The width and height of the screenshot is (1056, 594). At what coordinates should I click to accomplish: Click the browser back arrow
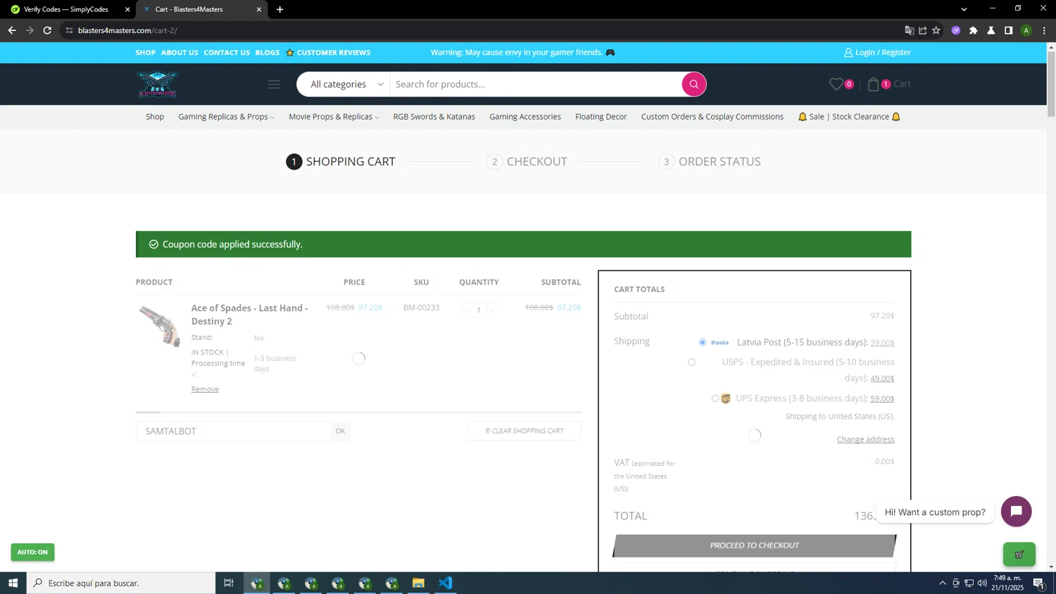(x=12, y=30)
